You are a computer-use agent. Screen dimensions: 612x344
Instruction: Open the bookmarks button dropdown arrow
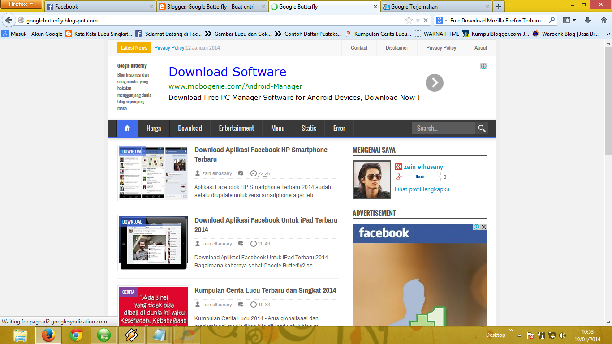point(574,20)
